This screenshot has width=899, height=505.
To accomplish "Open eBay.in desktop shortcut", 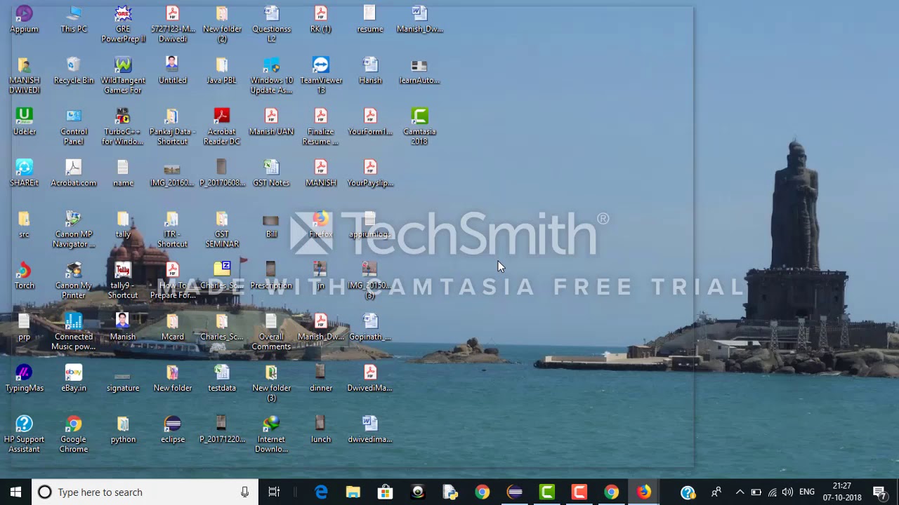I will (x=74, y=378).
